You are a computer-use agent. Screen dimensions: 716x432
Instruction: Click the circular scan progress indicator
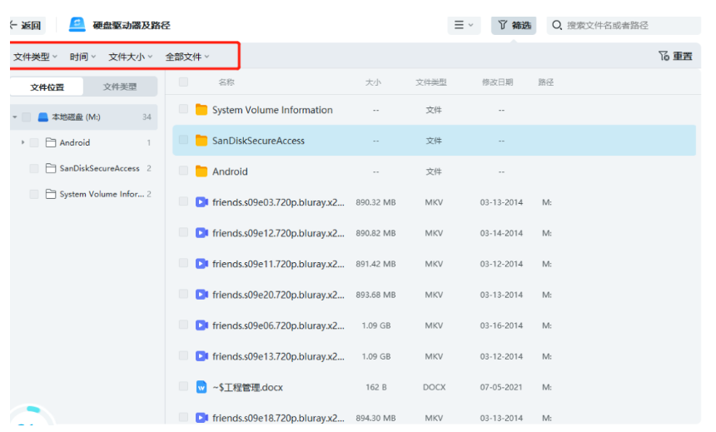click(x=32, y=421)
